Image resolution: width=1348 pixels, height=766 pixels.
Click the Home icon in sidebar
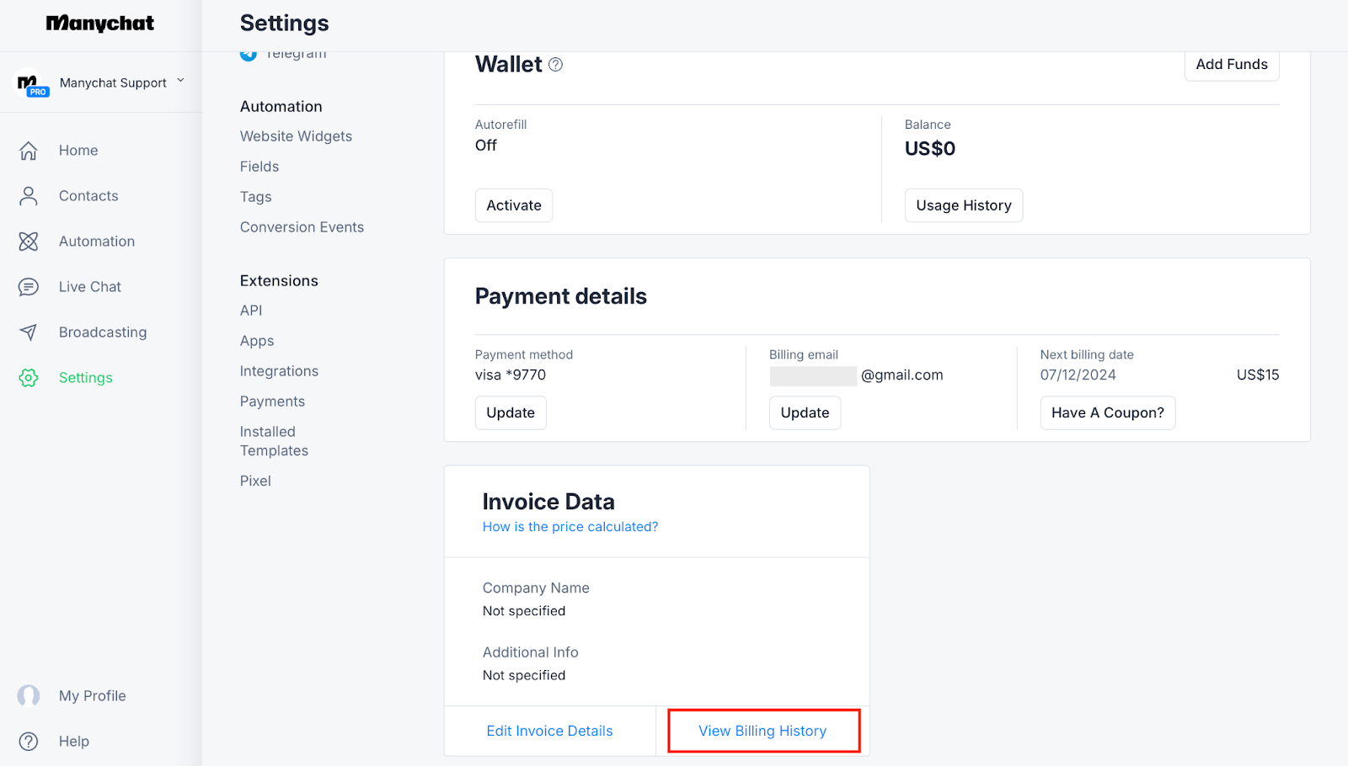click(x=29, y=151)
